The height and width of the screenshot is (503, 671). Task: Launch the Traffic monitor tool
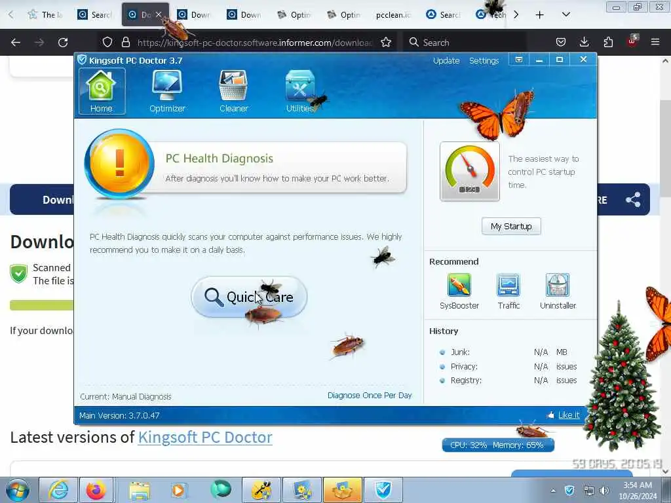tap(508, 291)
